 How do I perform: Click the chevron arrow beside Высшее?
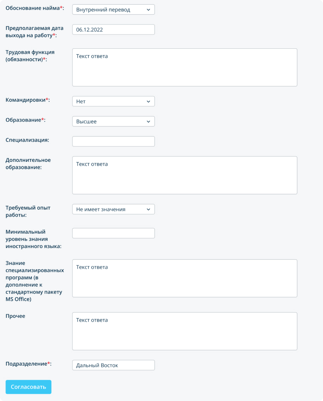[x=148, y=121]
